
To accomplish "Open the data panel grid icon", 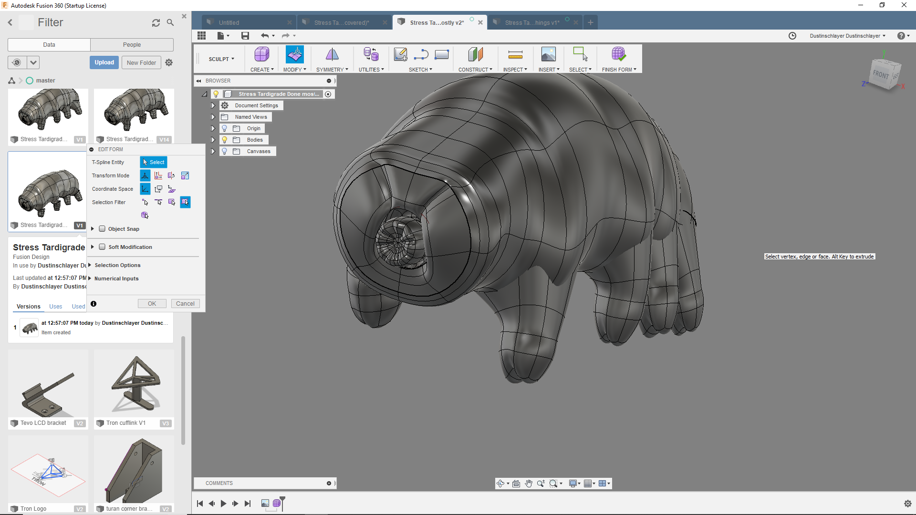I will click(201, 36).
